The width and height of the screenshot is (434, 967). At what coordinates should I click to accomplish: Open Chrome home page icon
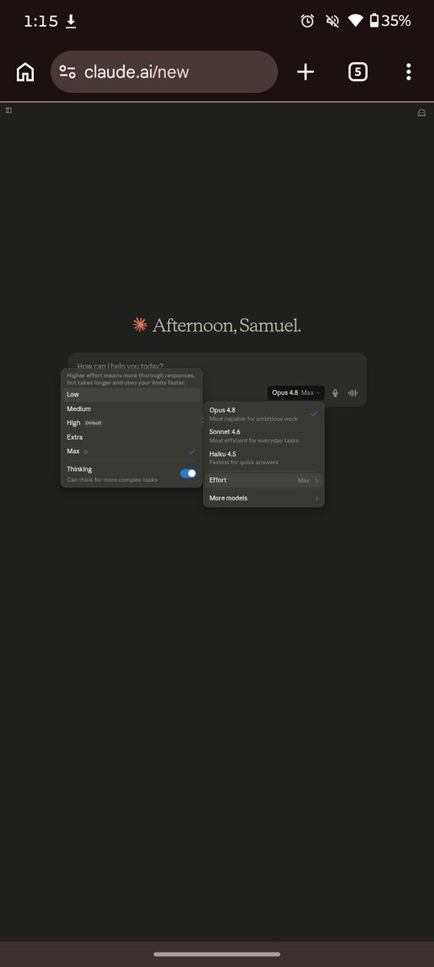click(x=25, y=73)
